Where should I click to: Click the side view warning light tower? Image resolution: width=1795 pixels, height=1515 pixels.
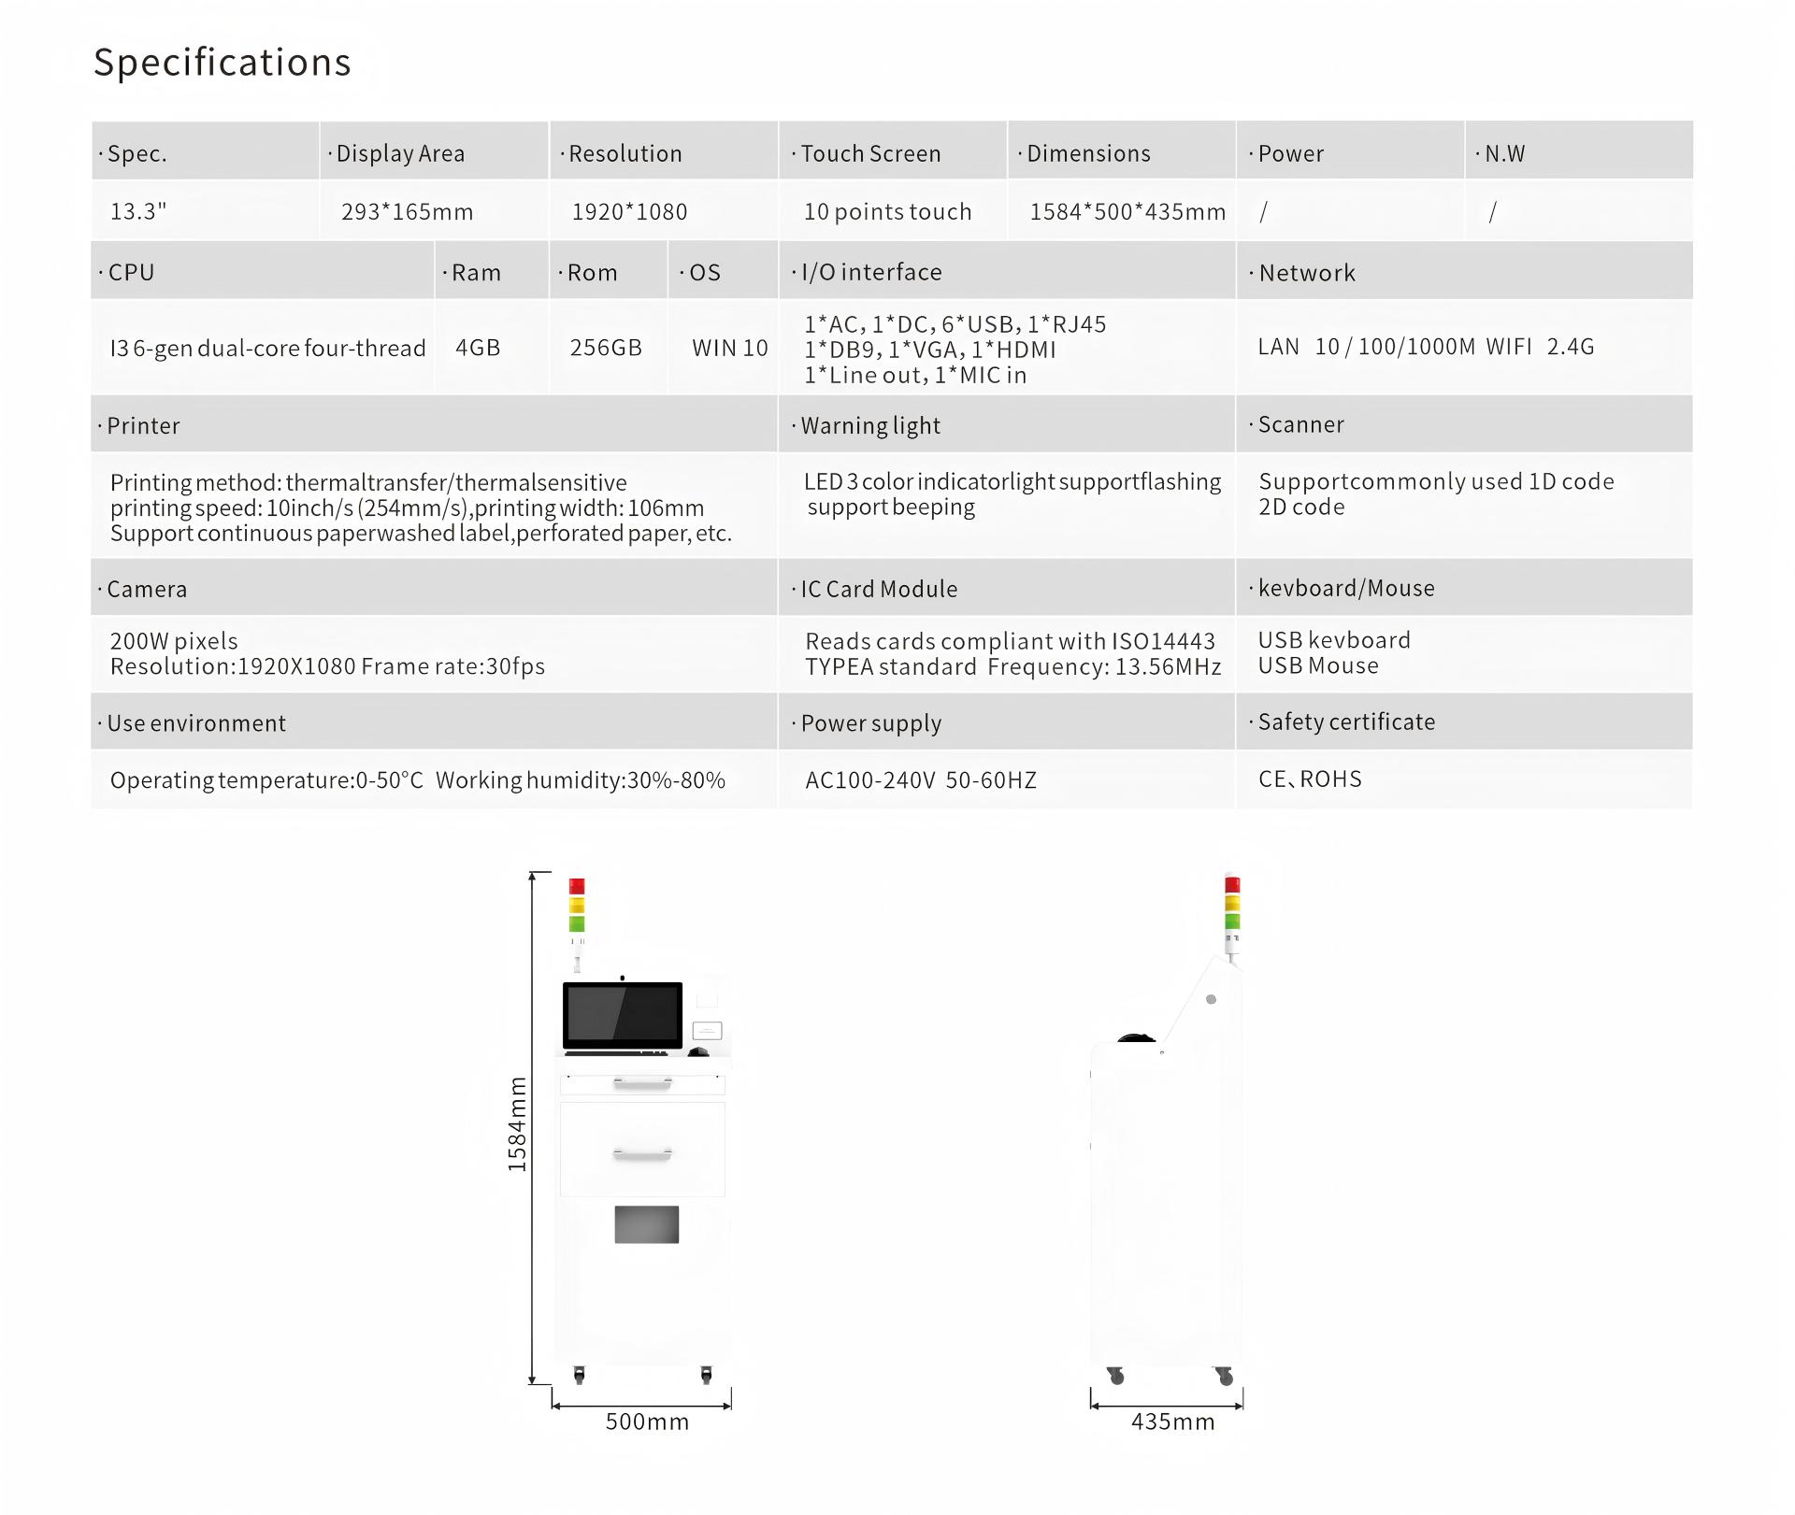[1232, 917]
